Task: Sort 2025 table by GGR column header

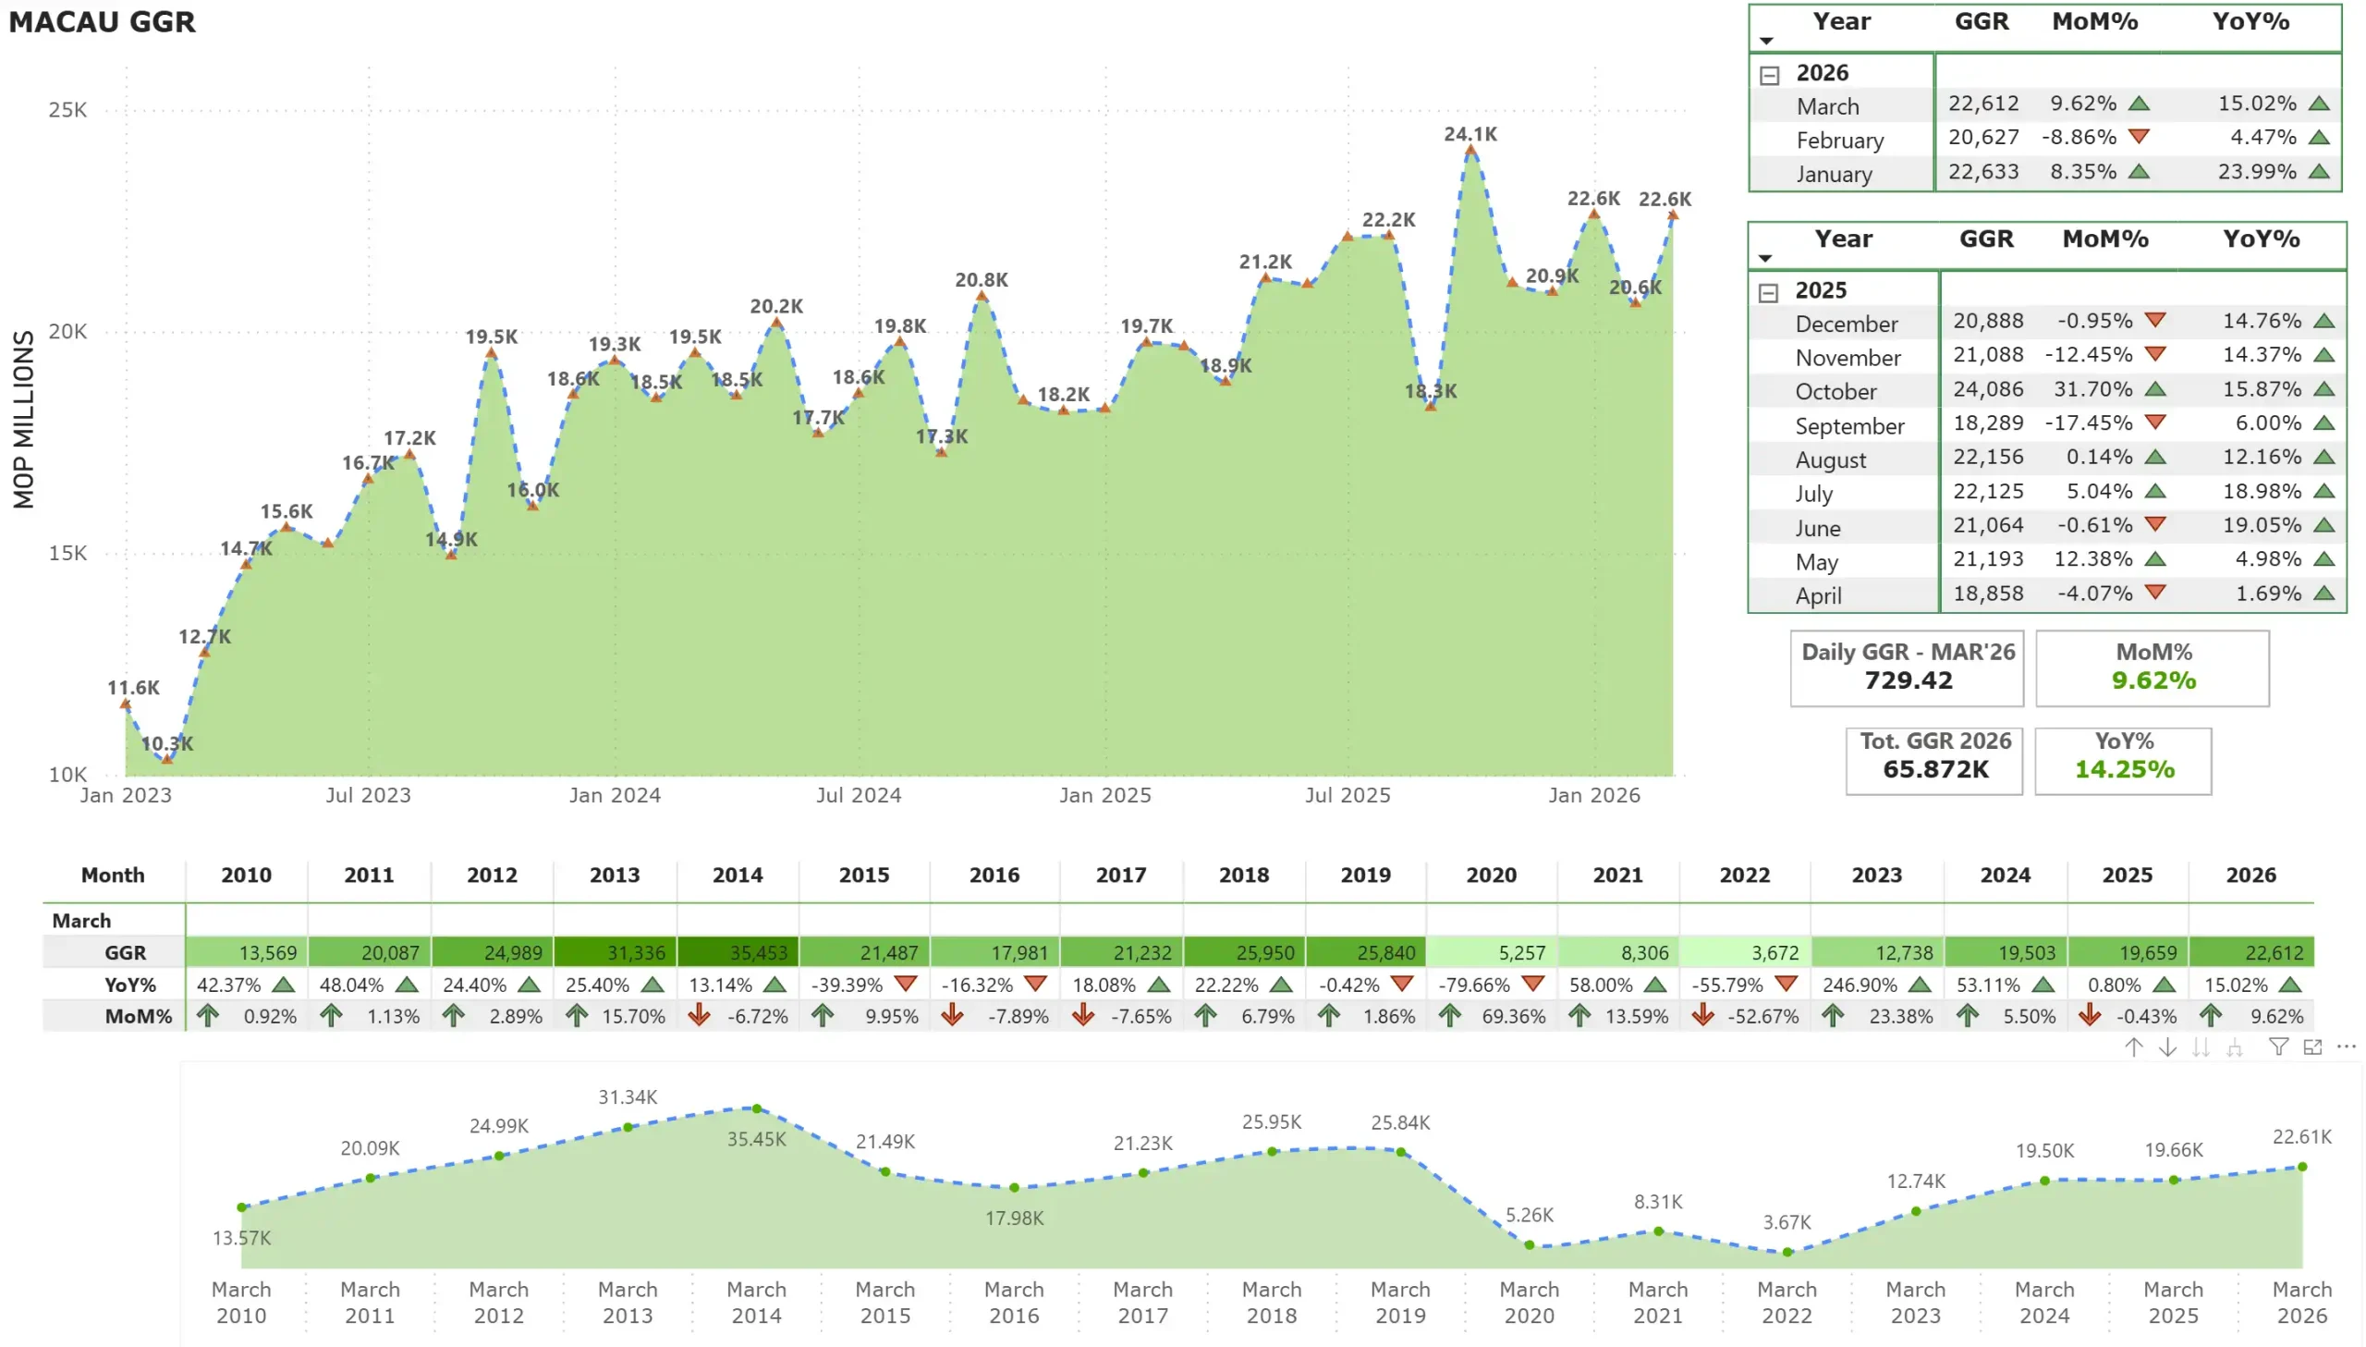Action: coord(1986,239)
